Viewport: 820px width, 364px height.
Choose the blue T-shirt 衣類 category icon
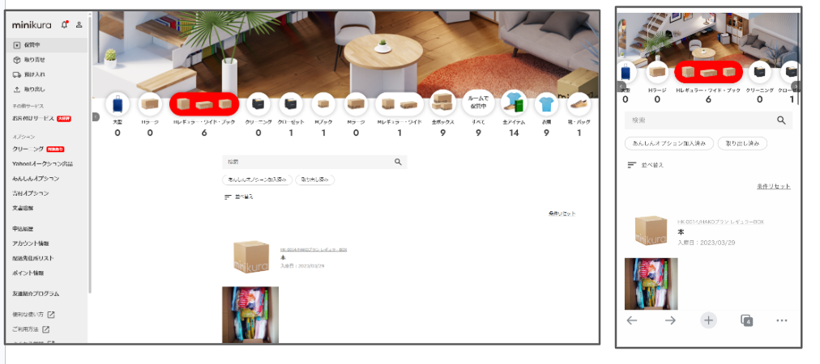[x=546, y=104]
